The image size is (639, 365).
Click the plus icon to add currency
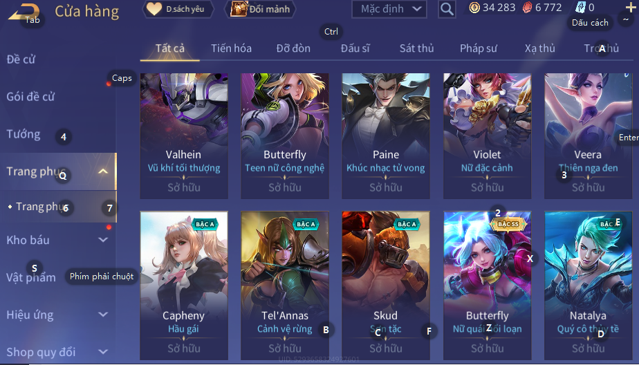click(x=631, y=8)
